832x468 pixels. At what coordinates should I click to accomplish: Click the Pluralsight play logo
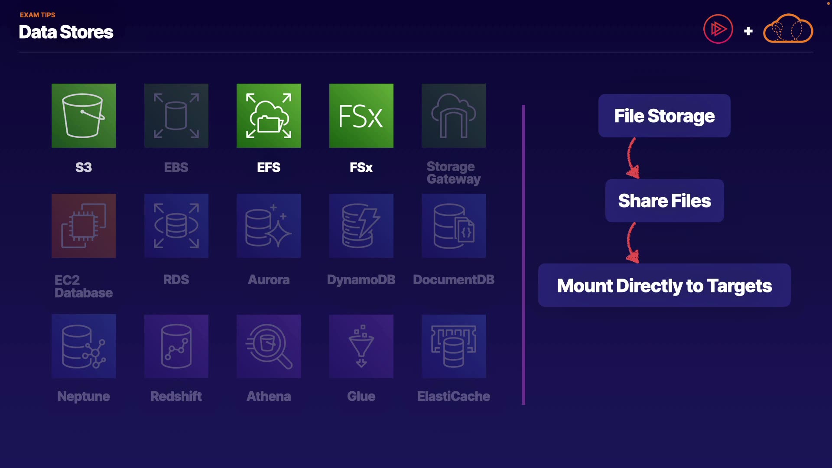click(x=718, y=29)
